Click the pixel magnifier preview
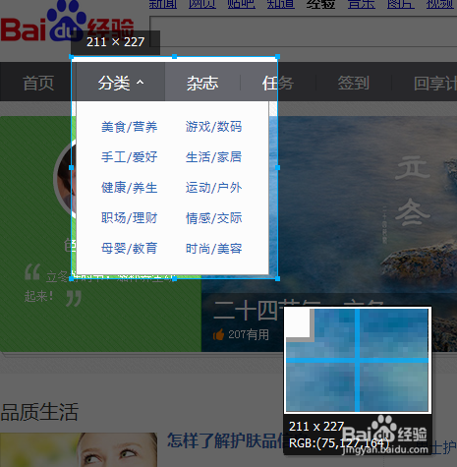The image size is (457, 467). 357,360
